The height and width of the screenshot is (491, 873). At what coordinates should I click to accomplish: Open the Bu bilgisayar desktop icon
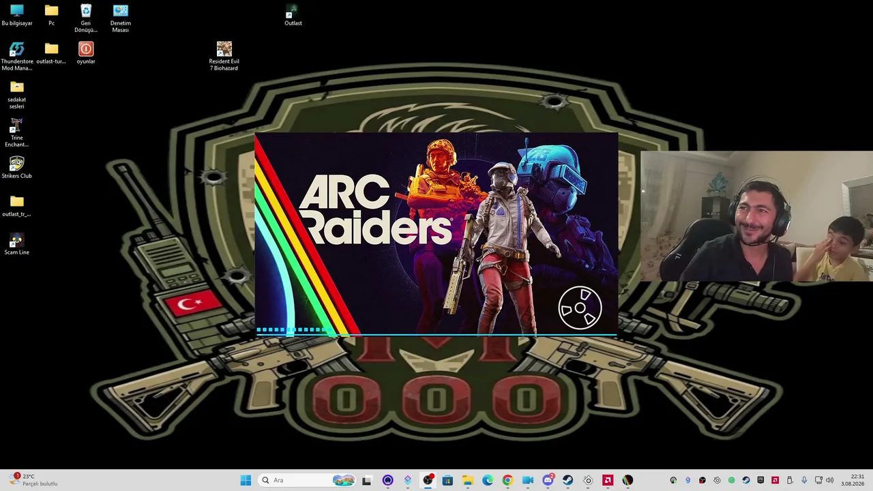tap(17, 15)
